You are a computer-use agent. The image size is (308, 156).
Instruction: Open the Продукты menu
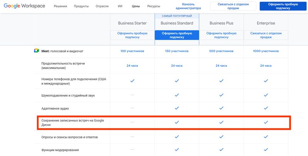click(x=81, y=6)
